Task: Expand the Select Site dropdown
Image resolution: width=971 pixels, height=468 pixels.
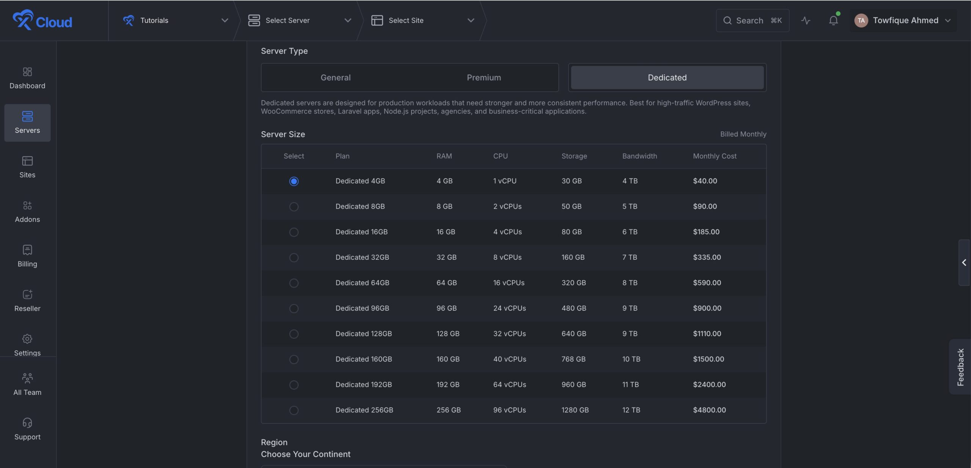Action: coord(423,20)
